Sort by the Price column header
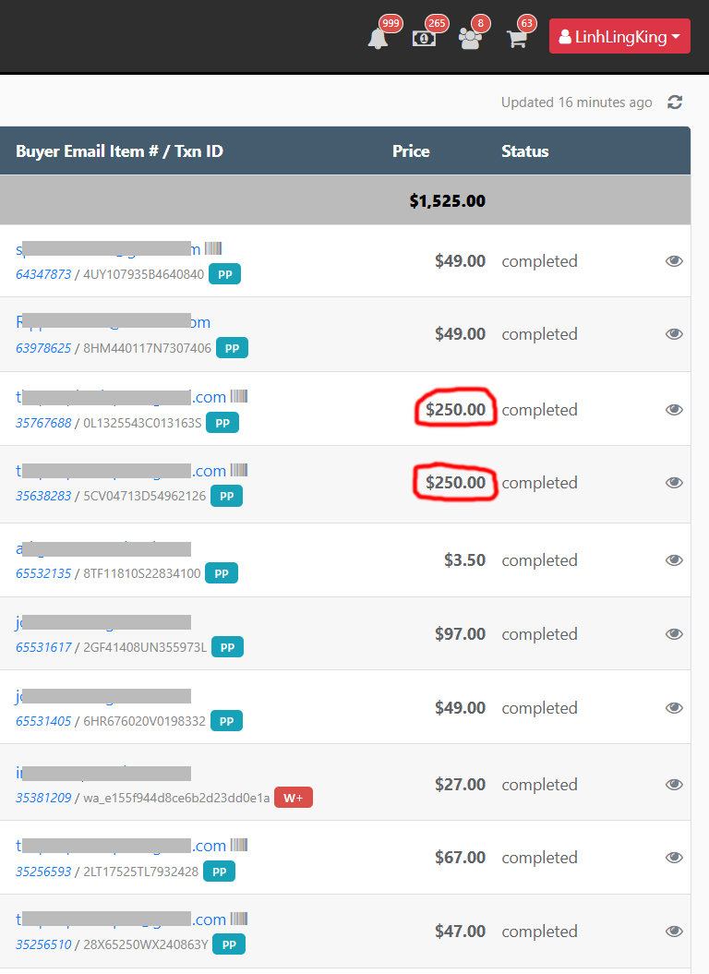Viewport: 709px width, 974px height. click(411, 151)
